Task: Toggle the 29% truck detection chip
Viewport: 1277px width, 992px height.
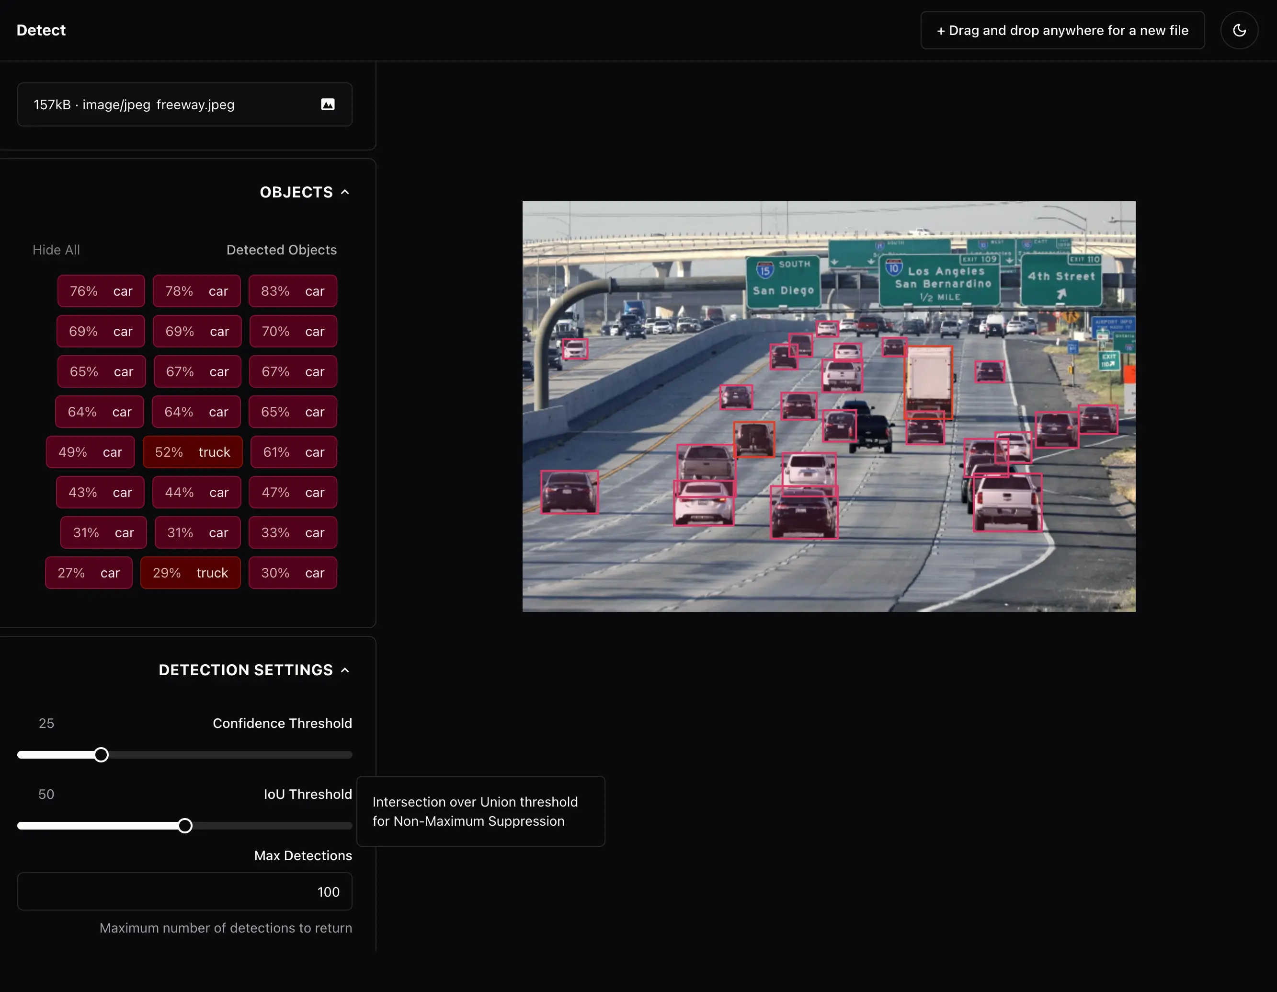Action: (190, 573)
